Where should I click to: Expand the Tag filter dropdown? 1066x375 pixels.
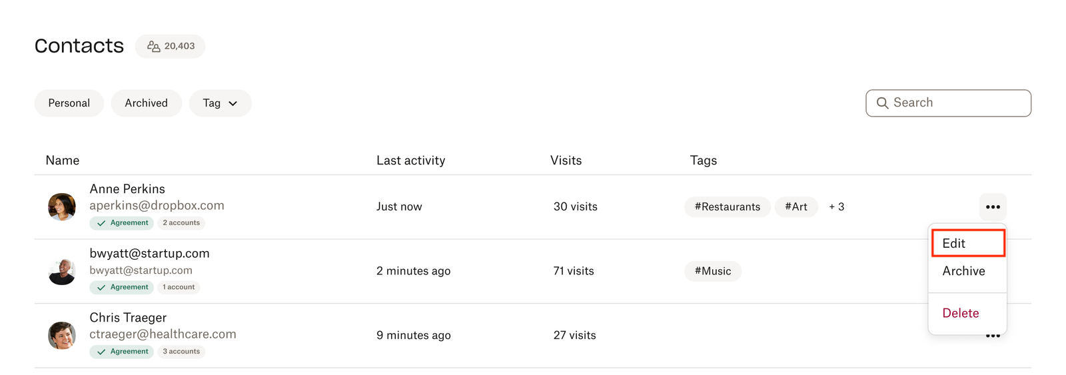(x=220, y=103)
